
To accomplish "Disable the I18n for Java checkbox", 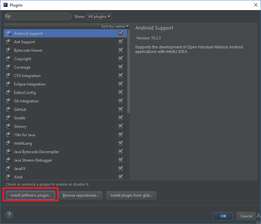I will coord(121,135).
